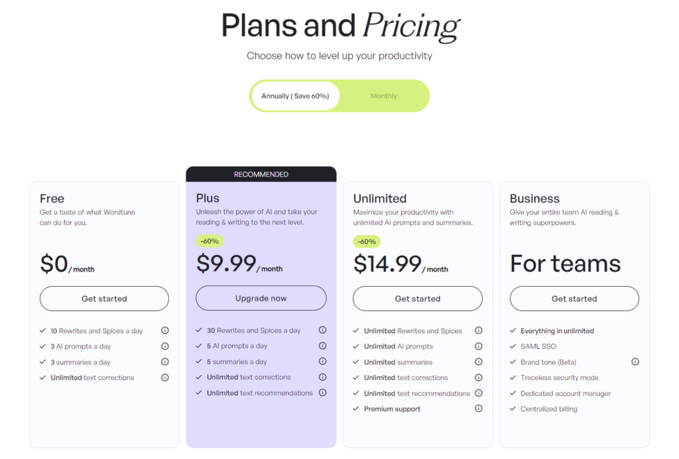Open info for Unlimited text recommendations in Plus

tap(322, 393)
